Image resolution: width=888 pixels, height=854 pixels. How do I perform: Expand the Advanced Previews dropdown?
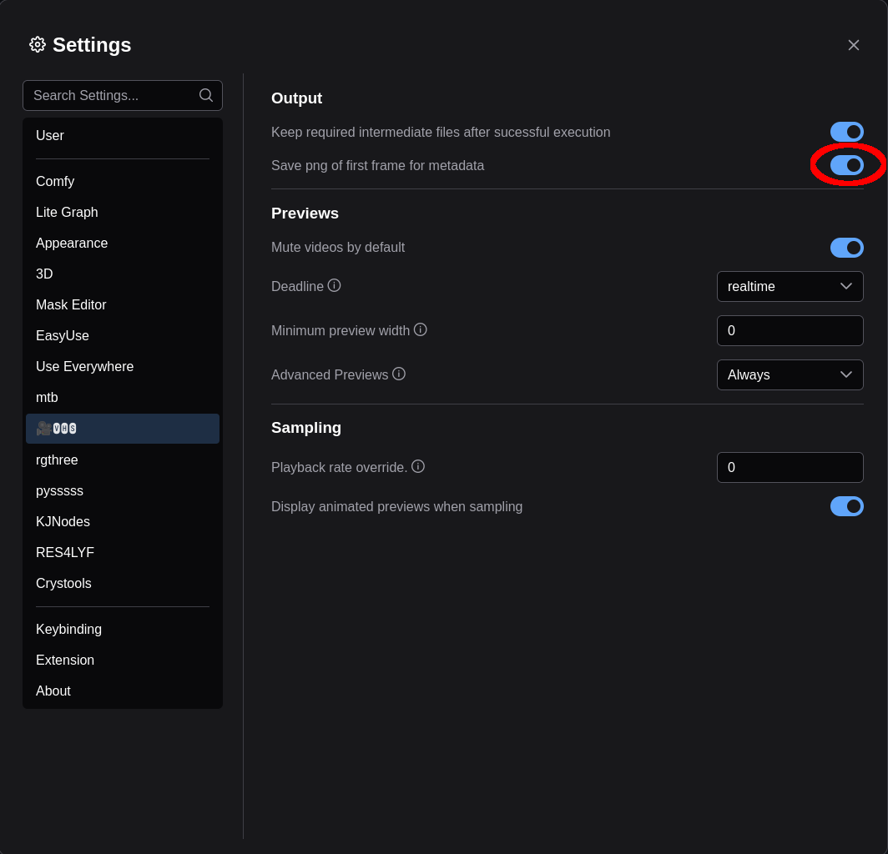coord(790,374)
